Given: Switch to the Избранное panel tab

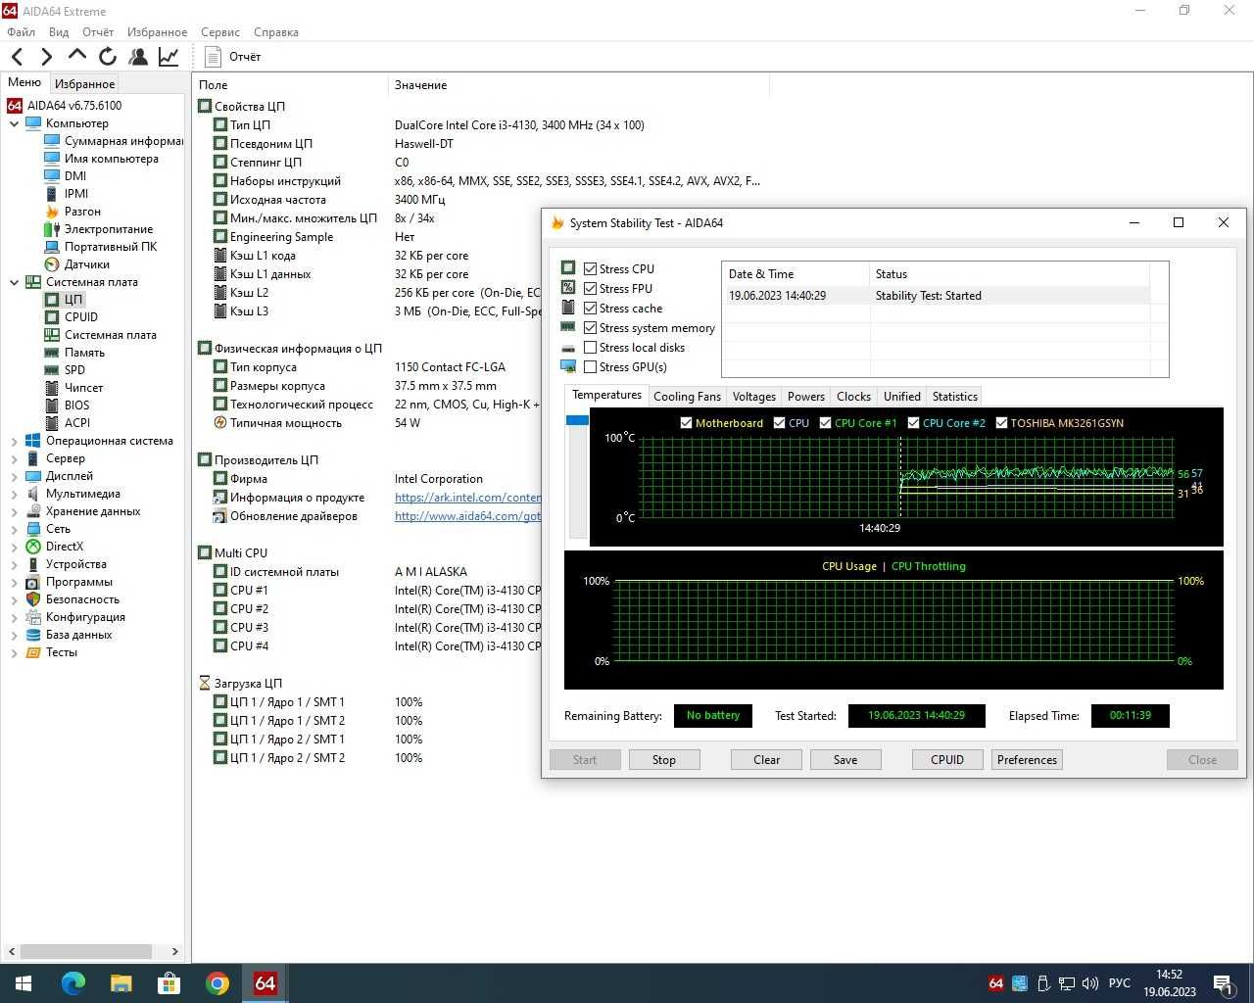Looking at the screenshot, I should click(x=84, y=84).
